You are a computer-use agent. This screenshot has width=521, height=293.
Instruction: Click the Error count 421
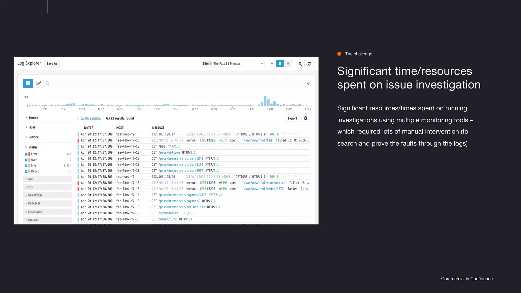click(69, 154)
